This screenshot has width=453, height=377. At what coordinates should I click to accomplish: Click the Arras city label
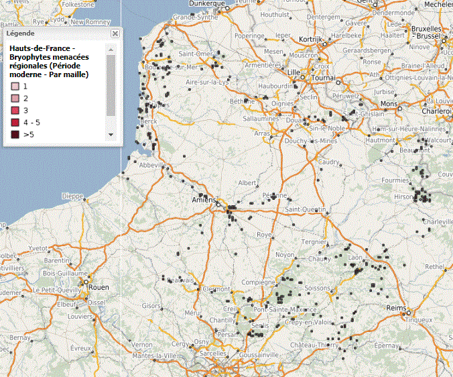[x=262, y=133]
